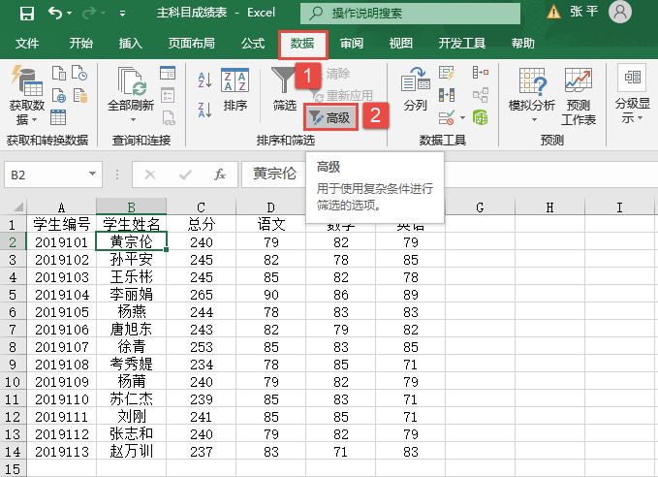The image size is (658, 477).
Task: Select cell with ID 2019113
Action: [61, 452]
